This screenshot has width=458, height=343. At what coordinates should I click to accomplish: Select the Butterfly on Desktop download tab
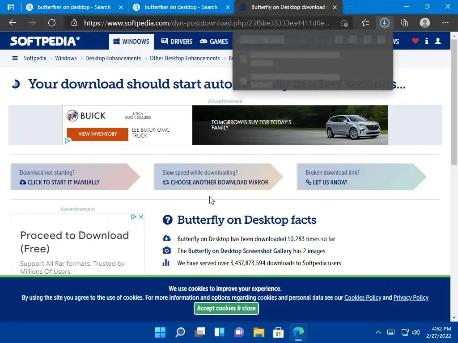coord(288,7)
